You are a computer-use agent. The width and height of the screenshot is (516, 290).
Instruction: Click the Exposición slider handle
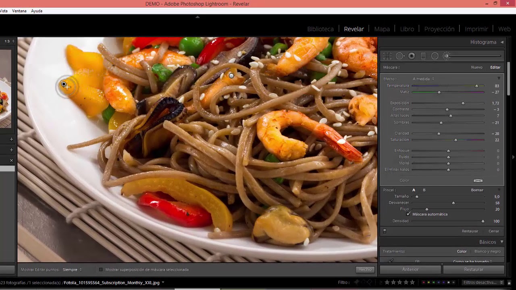point(463,103)
